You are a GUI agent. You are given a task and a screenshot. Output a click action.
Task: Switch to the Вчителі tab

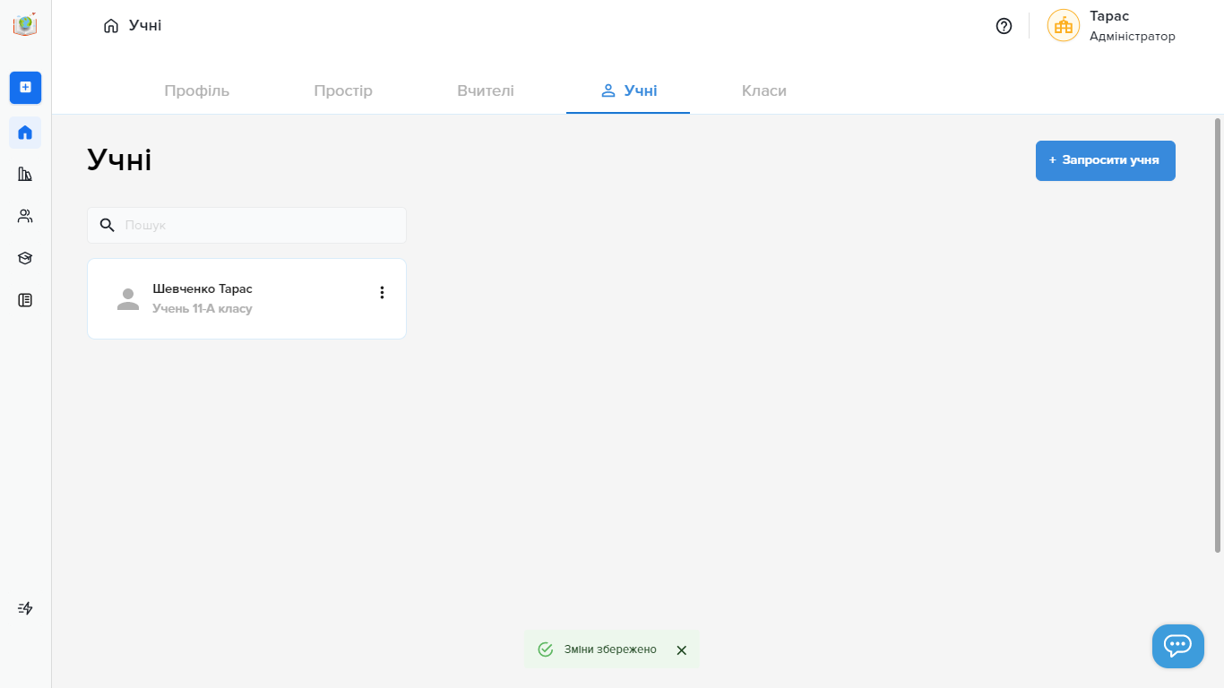[486, 90]
